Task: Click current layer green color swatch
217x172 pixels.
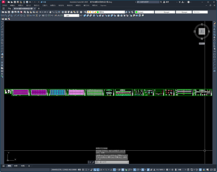Action: [x=98, y=12]
